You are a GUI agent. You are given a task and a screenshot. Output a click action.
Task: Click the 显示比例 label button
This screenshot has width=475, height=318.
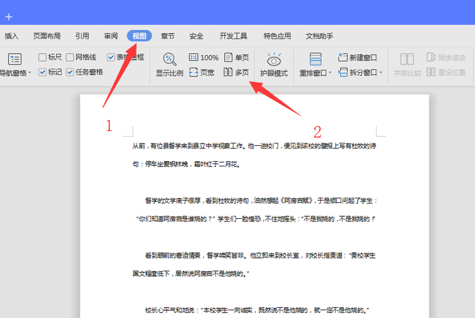[x=169, y=73]
